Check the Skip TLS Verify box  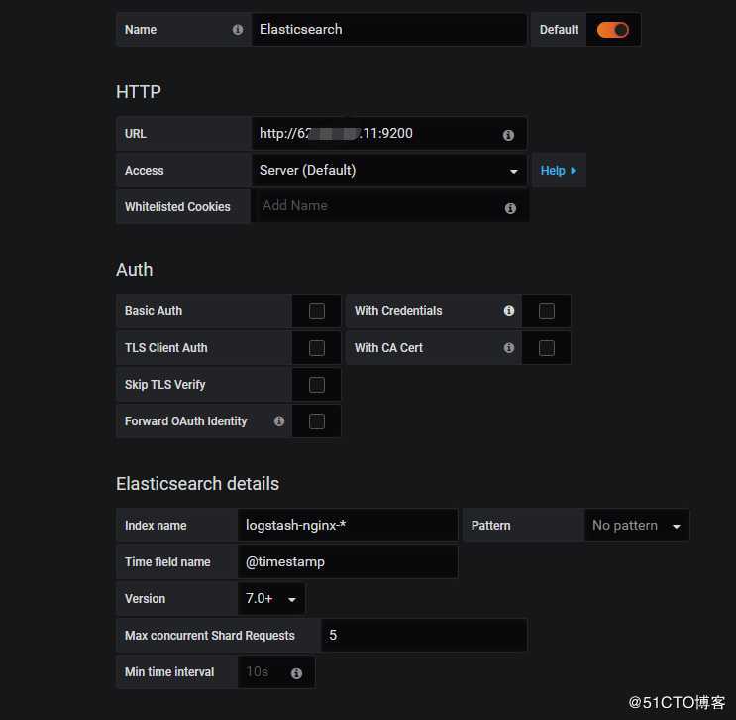coord(317,385)
